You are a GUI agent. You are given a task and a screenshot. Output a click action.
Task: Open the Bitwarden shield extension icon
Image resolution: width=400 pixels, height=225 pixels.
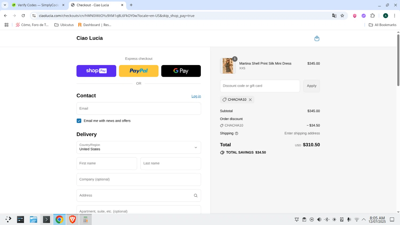(x=355, y=16)
